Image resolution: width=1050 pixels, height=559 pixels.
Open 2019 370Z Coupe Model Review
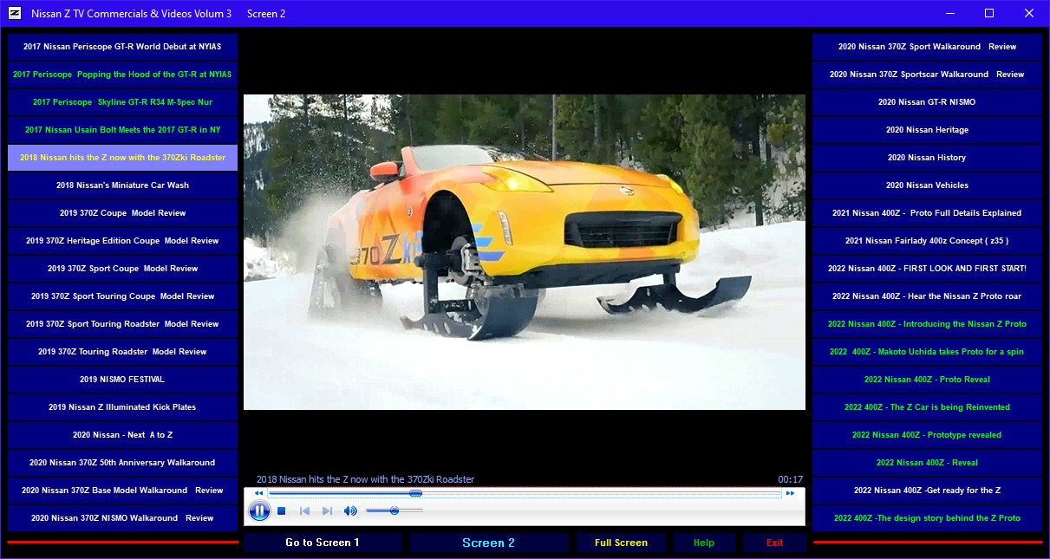(x=122, y=213)
